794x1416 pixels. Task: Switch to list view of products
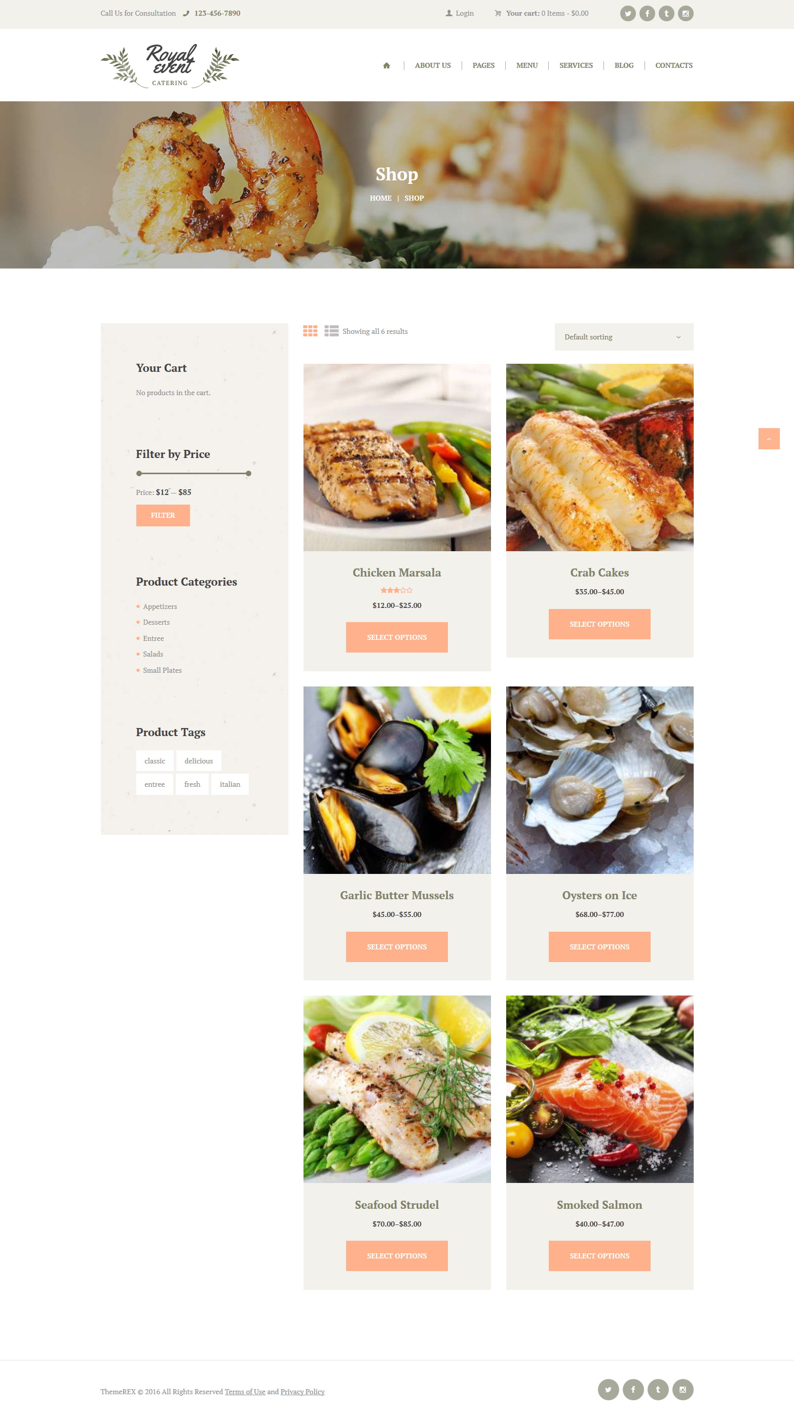(331, 331)
